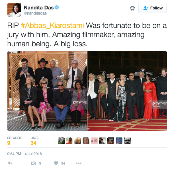Open the last black-and-white liker avatar
This screenshot has width=174, height=170.
(127, 141)
